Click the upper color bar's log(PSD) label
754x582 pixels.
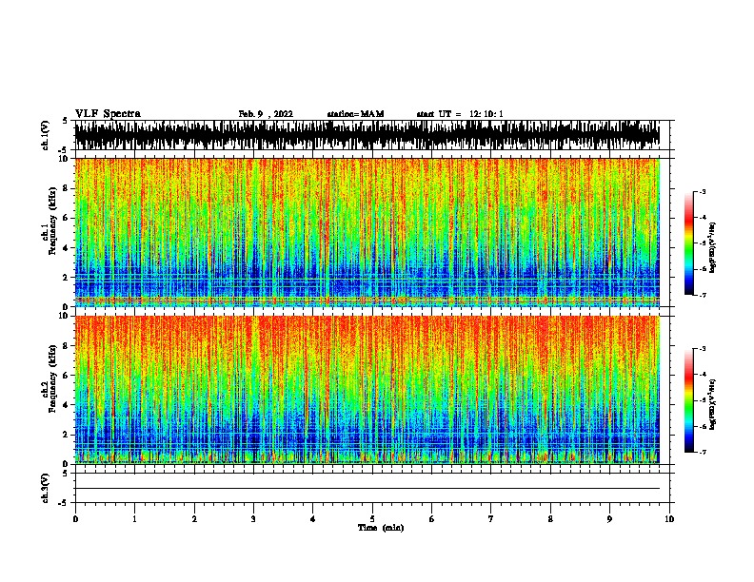(x=712, y=247)
